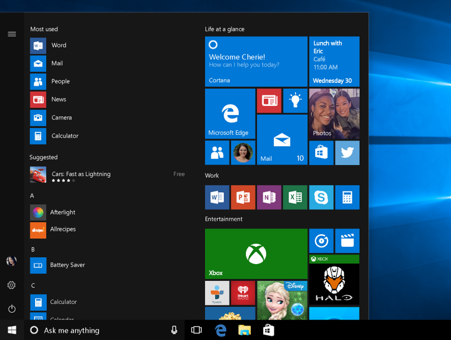Screen dimensions: 451x340
Task: Open the Store tile under Photos
Action: point(321,152)
